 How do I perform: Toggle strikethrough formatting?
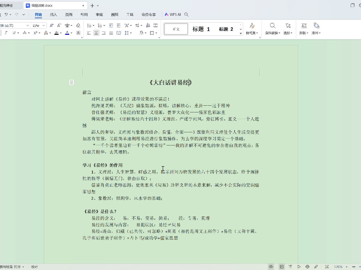coord(25,33)
